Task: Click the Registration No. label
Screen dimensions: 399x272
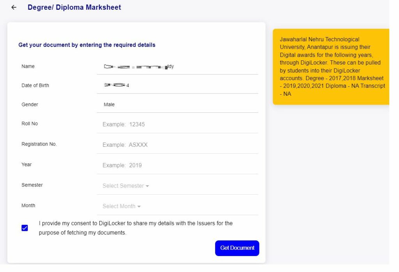Action: (x=39, y=144)
